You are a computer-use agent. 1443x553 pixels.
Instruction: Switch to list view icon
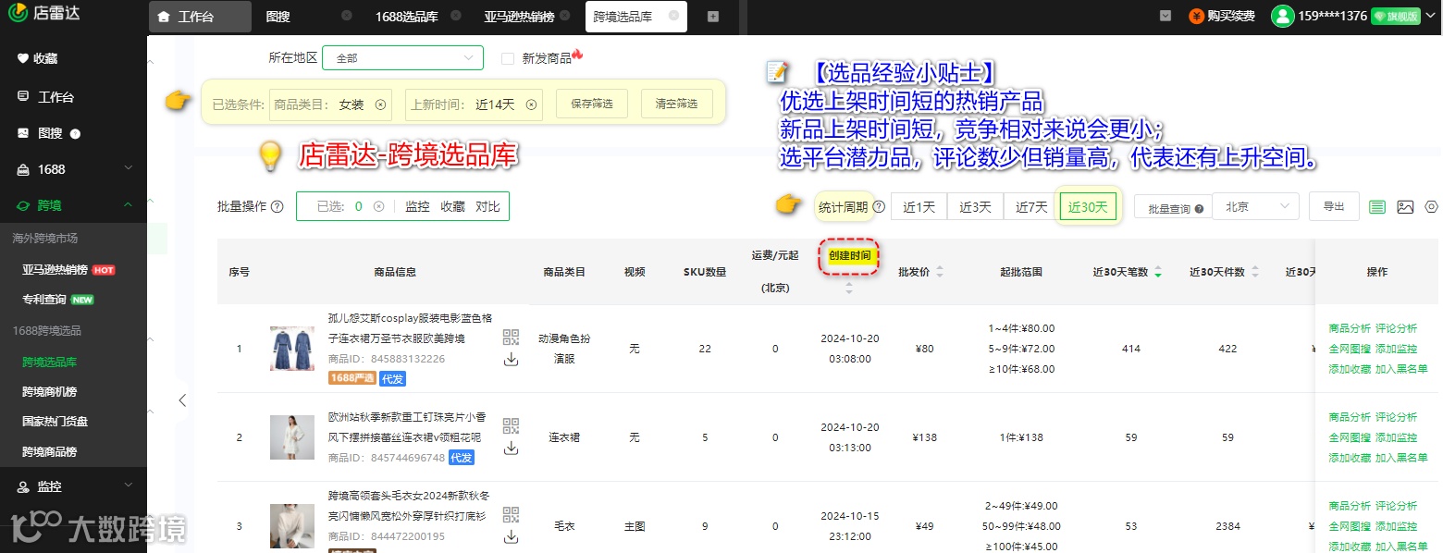pos(1377,207)
